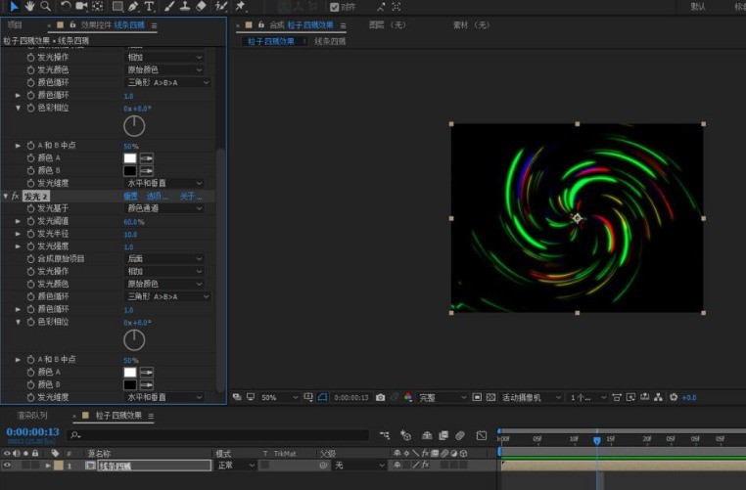This screenshot has width=746, height=490.
Task: Select the Rectangle shape tool
Action: 117,6
